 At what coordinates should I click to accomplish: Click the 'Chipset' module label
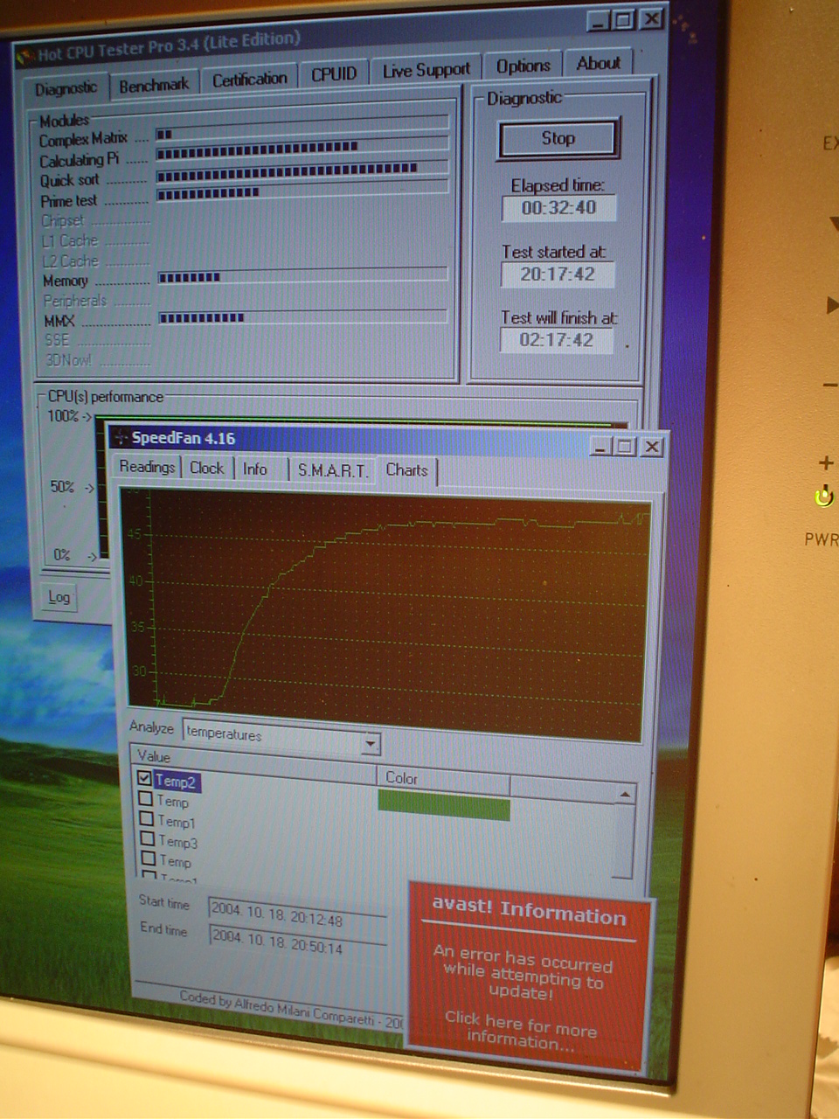[x=62, y=220]
